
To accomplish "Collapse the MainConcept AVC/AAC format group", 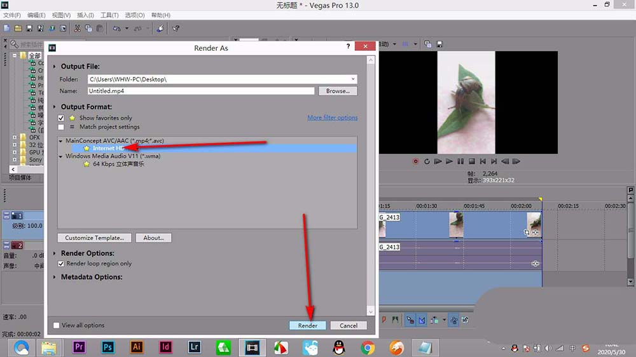I will [61, 141].
